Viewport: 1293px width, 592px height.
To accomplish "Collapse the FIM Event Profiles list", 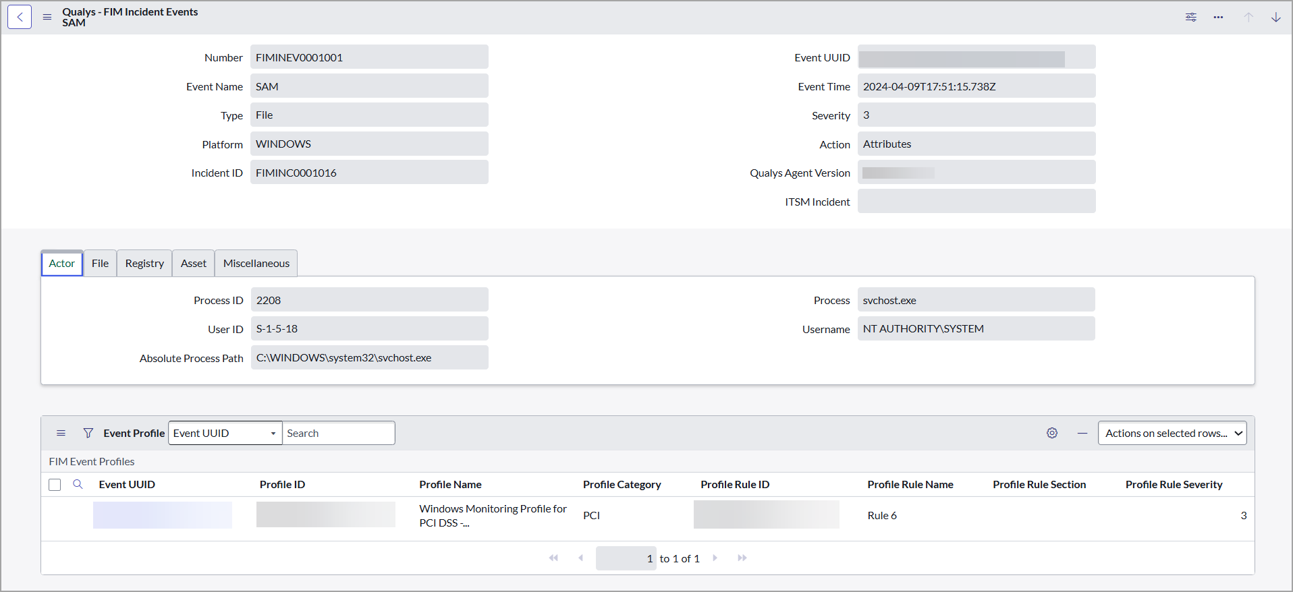I will pos(1082,433).
